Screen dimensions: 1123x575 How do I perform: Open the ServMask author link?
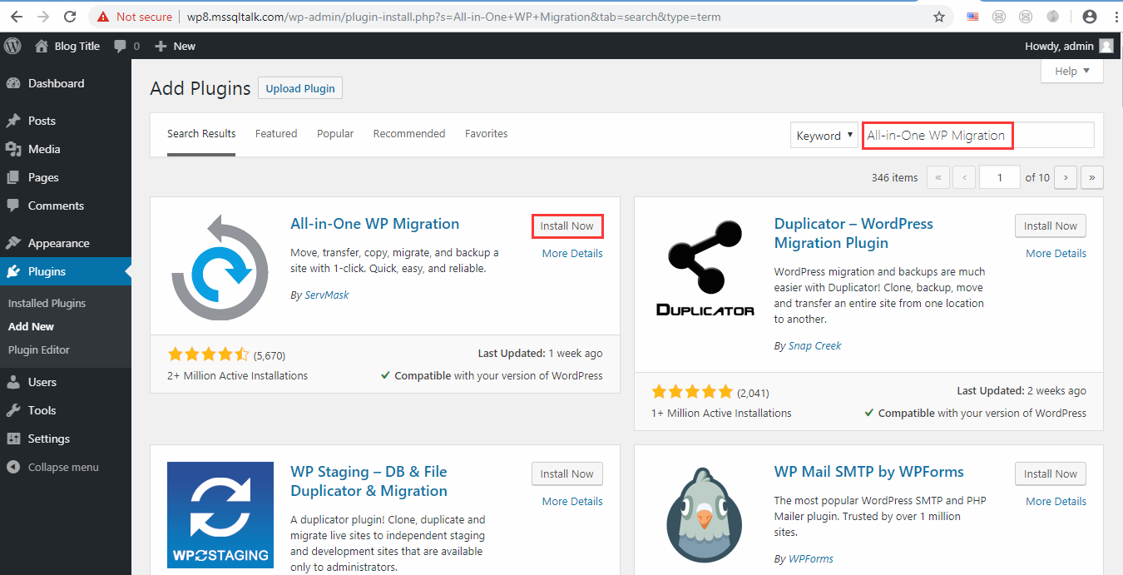point(327,295)
